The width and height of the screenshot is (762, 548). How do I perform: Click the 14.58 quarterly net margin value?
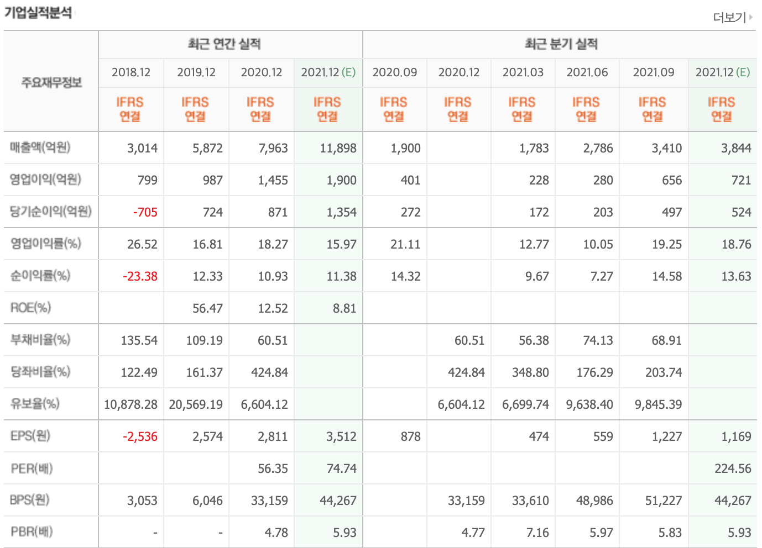tap(666, 276)
